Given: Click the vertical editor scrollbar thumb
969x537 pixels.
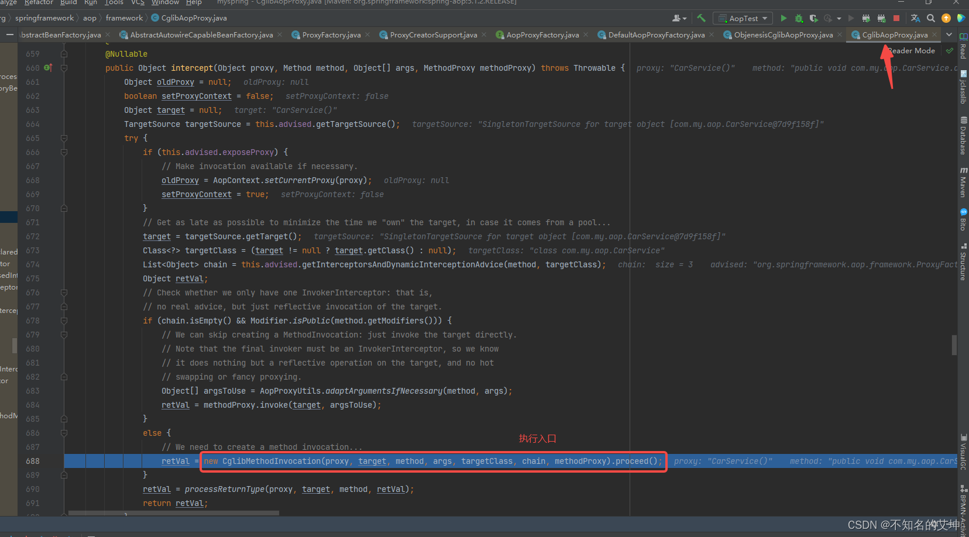Looking at the screenshot, I should pos(954,345).
